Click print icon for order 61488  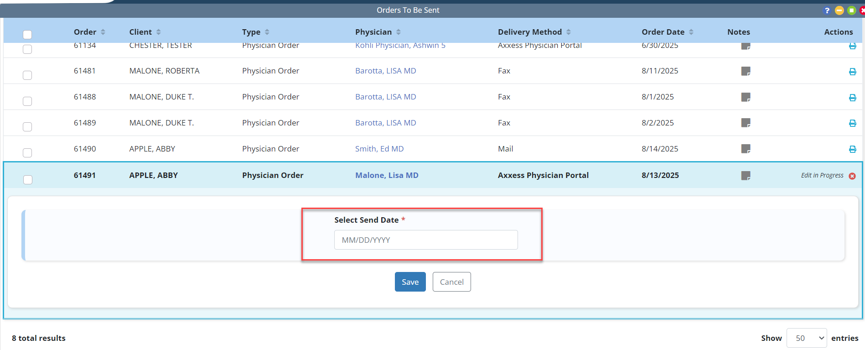pyautogui.click(x=852, y=98)
